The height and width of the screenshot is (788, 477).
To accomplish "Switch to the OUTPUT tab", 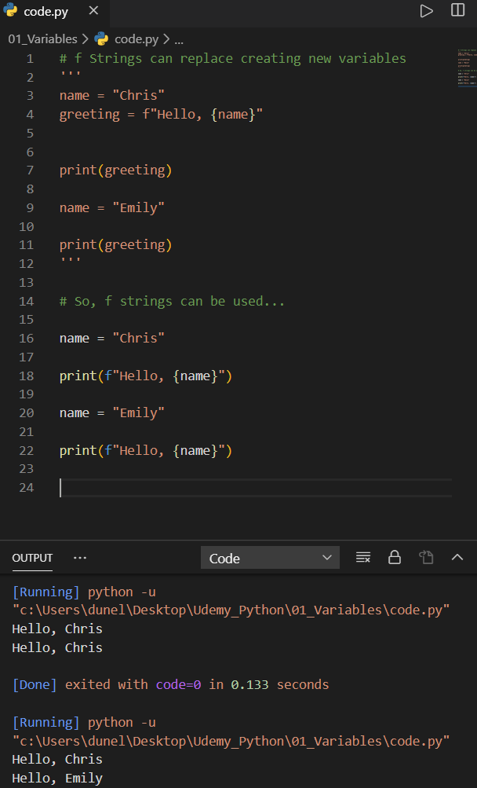I will click(x=31, y=558).
